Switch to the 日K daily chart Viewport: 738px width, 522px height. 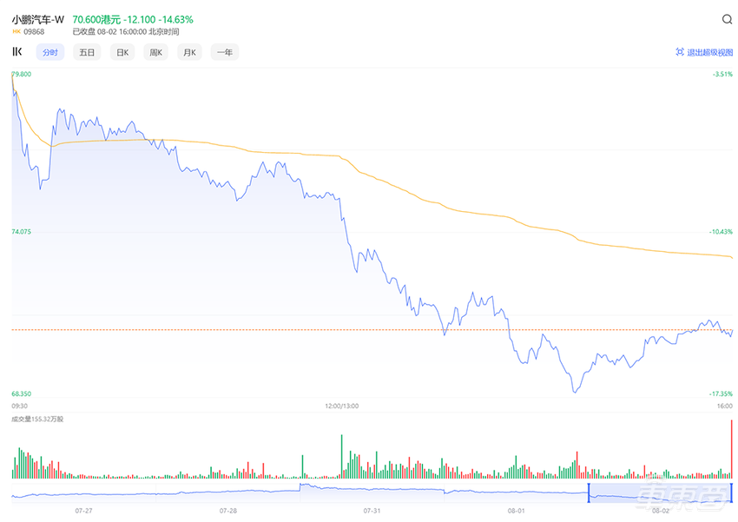tap(122, 52)
